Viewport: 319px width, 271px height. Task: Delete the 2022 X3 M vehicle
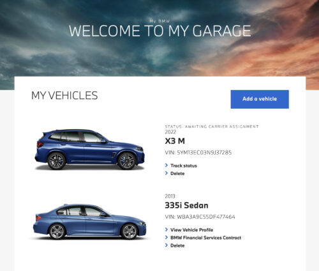click(x=177, y=173)
